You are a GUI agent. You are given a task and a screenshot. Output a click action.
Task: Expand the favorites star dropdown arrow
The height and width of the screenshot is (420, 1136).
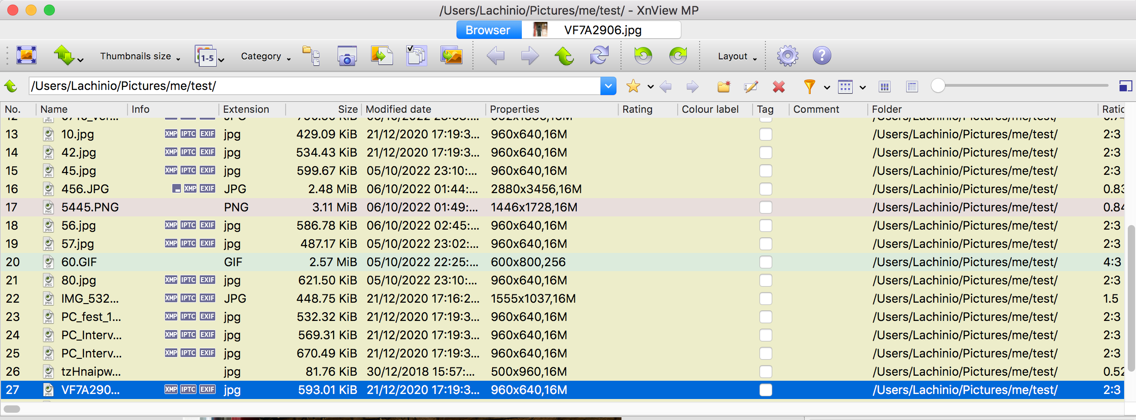(650, 87)
